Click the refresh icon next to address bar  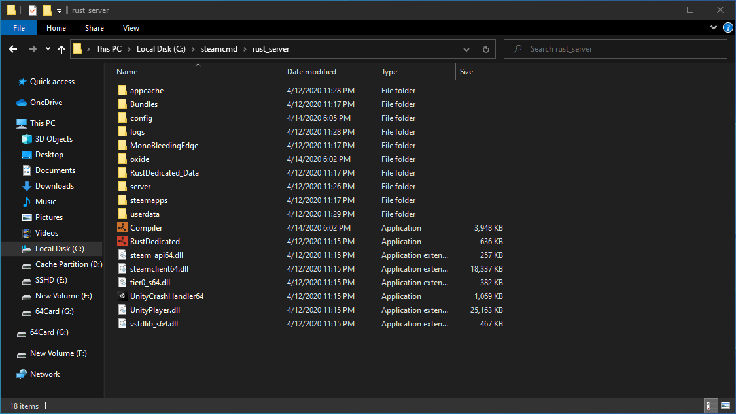tap(485, 49)
